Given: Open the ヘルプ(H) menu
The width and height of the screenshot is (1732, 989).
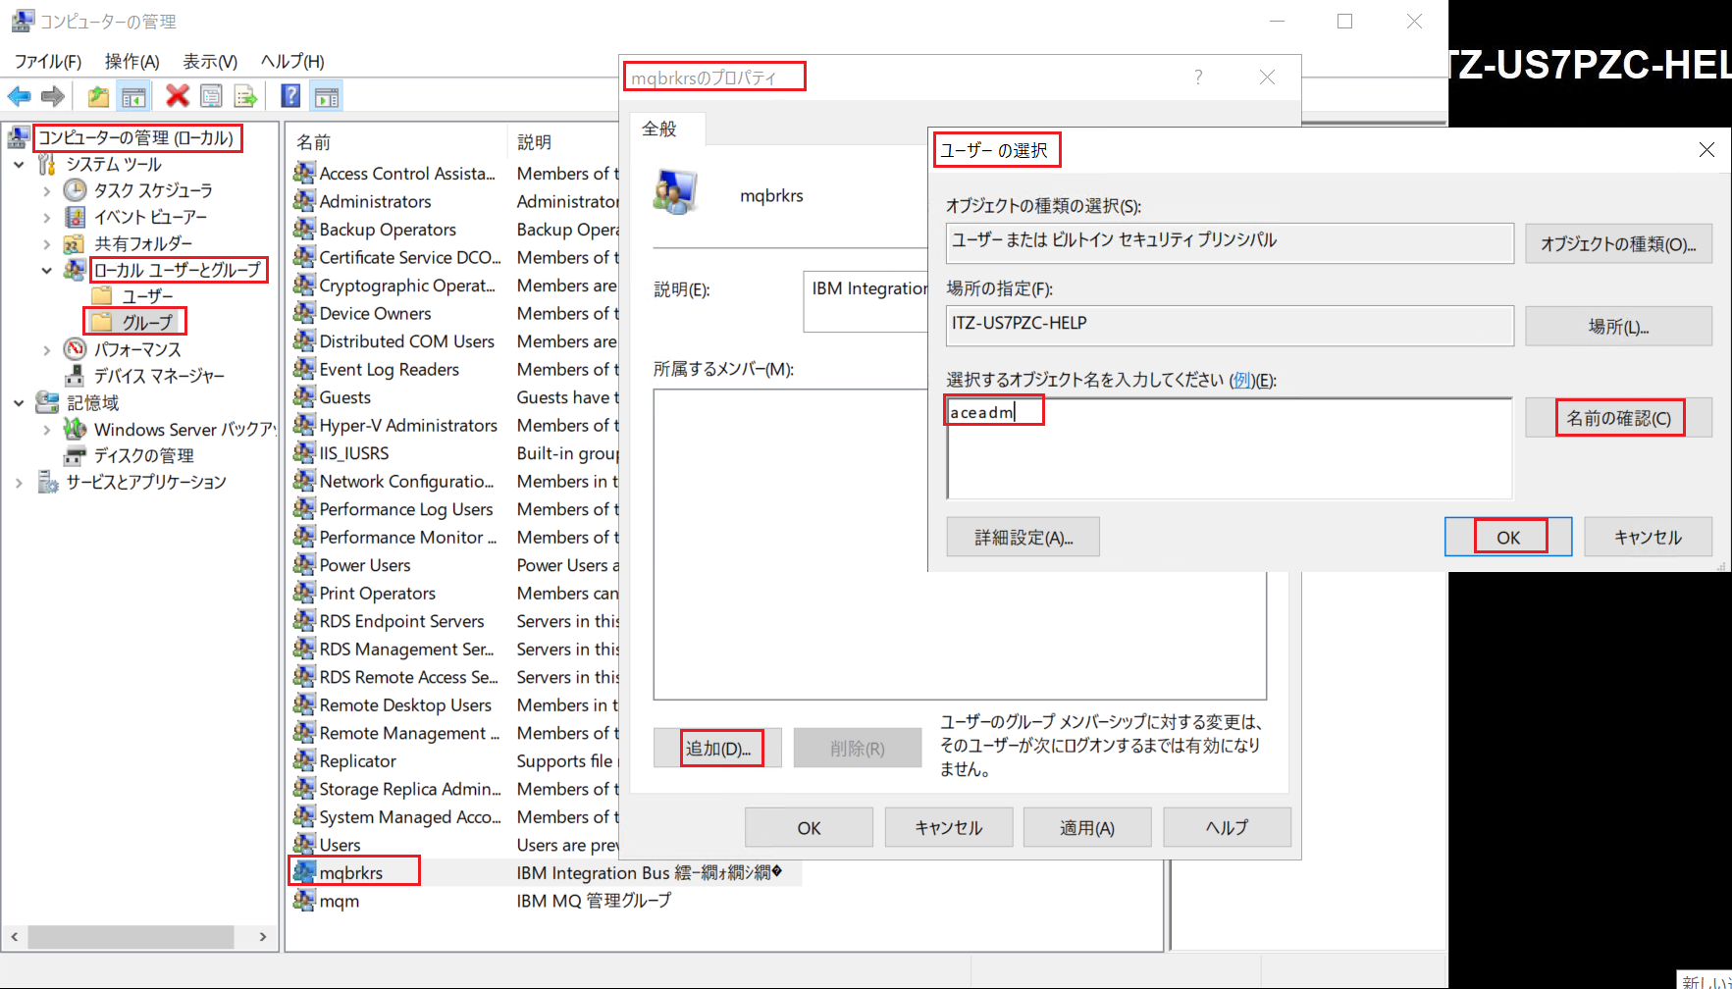Looking at the screenshot, I should [292, 61].
